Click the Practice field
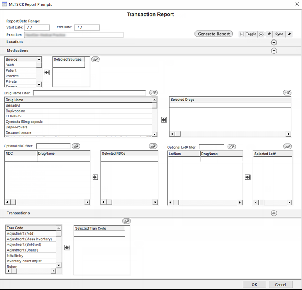The height and width of the screenshot is (290, 302). click(74, 35)
